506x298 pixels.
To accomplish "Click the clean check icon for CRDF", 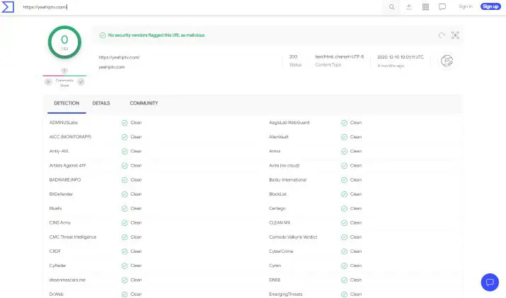I will [125, 251].
